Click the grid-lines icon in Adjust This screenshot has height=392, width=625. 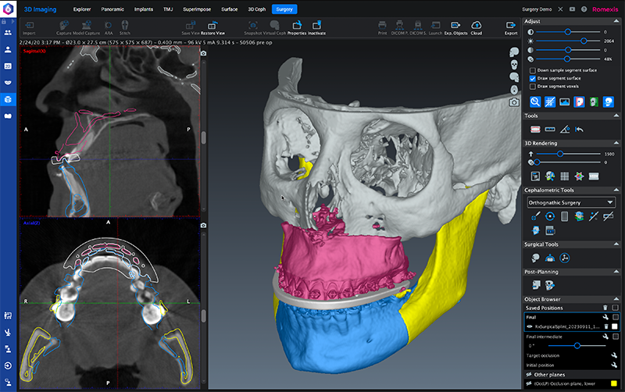point(550,102)
